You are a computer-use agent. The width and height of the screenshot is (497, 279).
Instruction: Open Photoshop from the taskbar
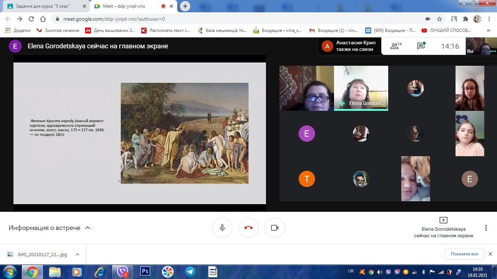[145, 271]
